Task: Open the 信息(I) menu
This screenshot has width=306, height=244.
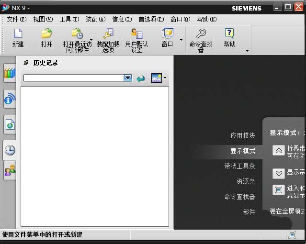Action: pos(122,19)
